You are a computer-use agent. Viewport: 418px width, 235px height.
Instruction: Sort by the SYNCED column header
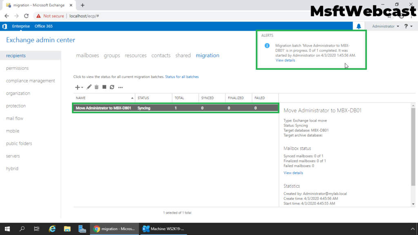coord(212,98)
